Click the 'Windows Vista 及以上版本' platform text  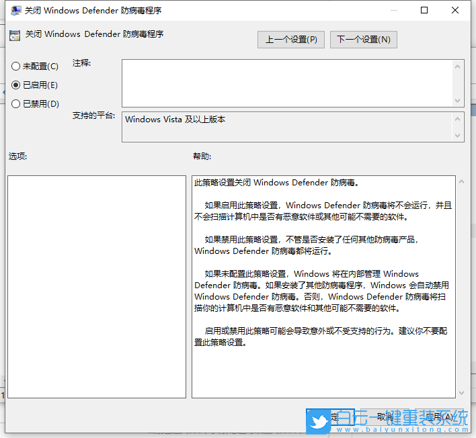175,120
